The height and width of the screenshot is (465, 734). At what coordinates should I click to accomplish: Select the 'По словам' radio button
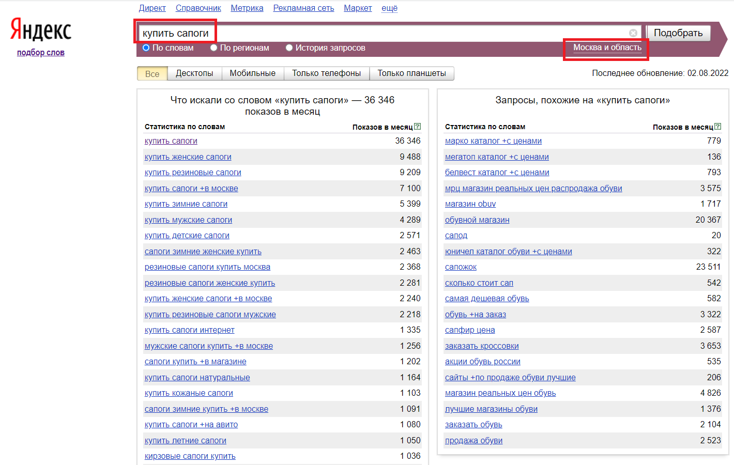click(x=146, y=48)
